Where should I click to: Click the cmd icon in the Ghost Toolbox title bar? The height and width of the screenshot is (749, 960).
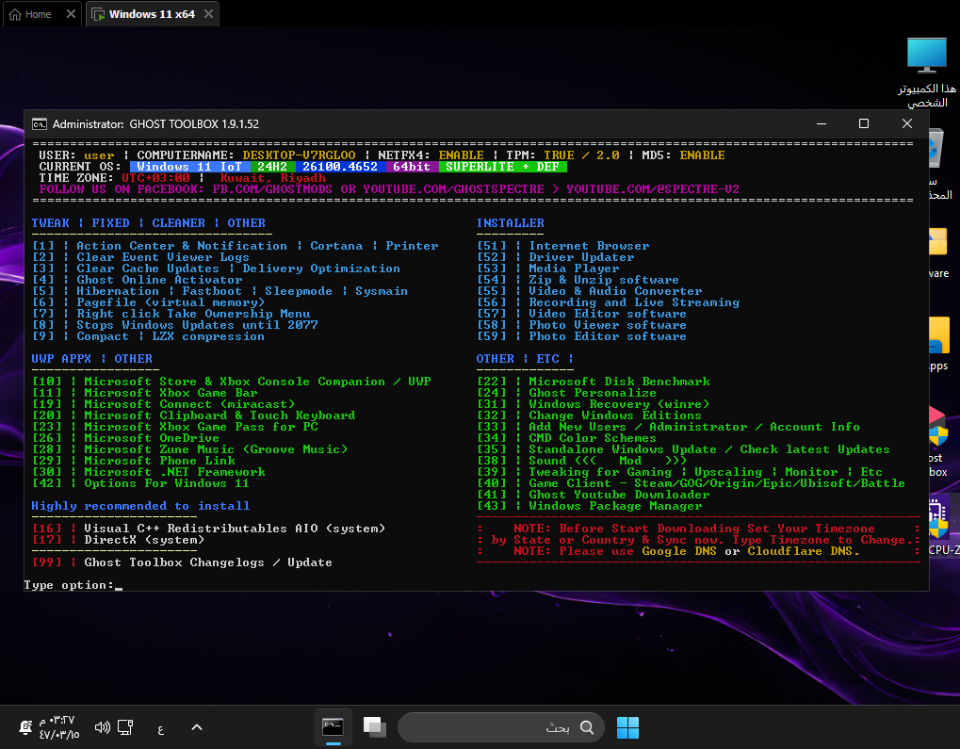tap(40, 124)
